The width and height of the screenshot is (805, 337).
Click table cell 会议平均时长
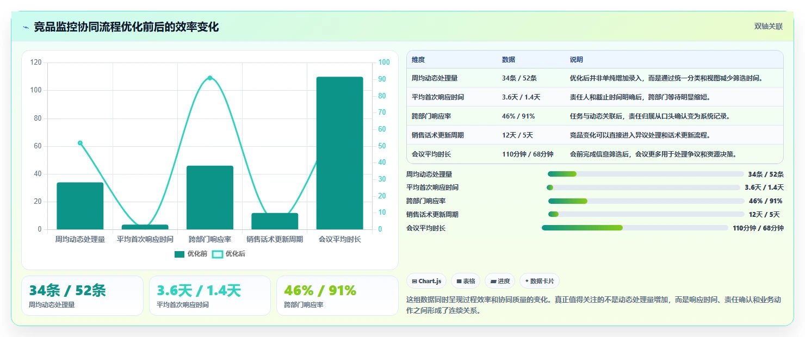(x=431, y=154)
